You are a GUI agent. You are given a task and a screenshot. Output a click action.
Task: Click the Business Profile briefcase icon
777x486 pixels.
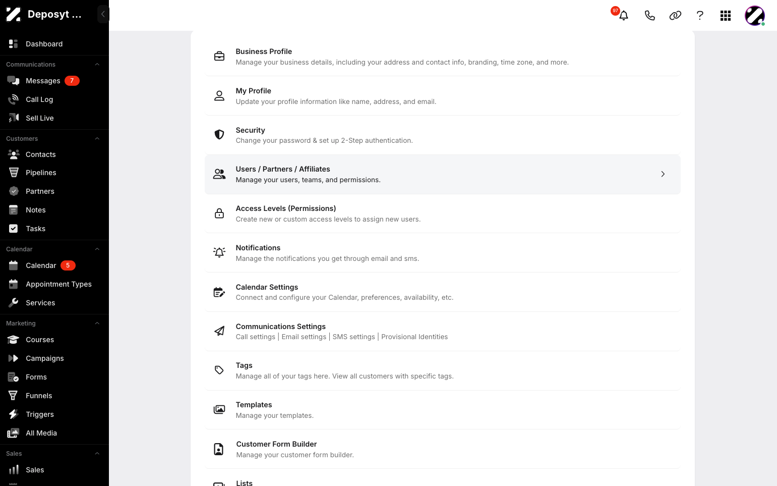coord(219,57)
